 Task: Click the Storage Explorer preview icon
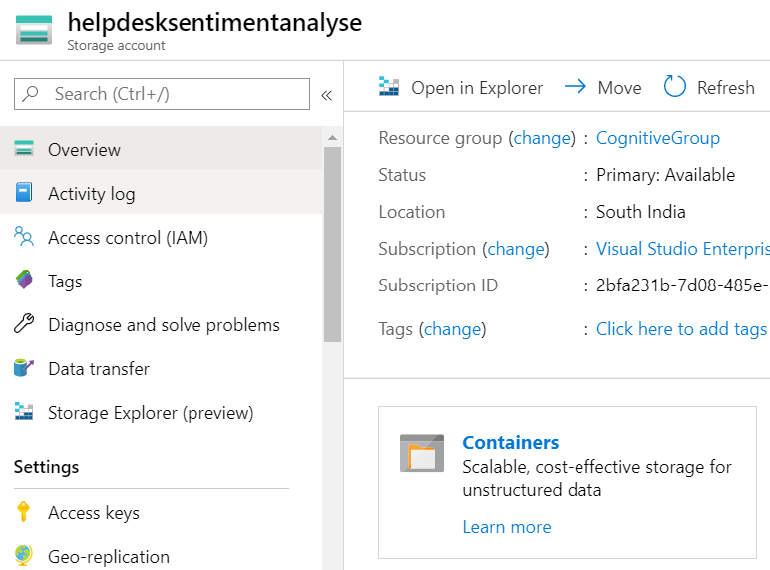(24, 411)
